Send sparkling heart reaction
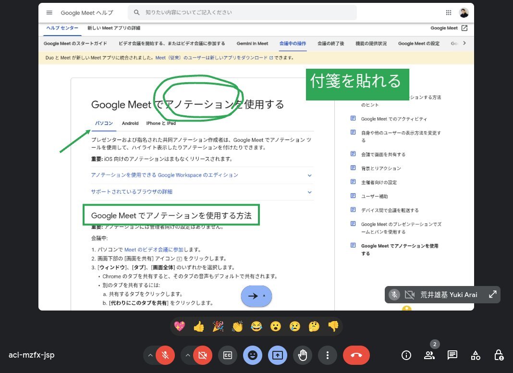Image resolution: width=513 pixels, height=373 pixels. [x=180, y=326]
